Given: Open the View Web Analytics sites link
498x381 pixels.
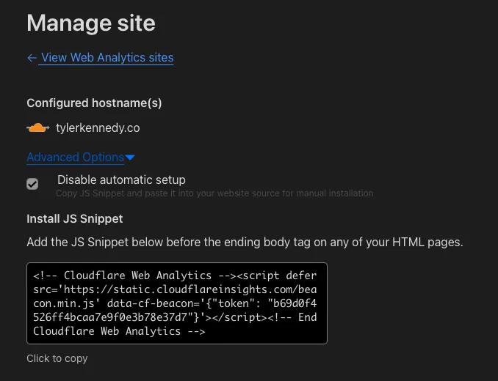Looking at the screenshot, I should tap(107, 57).
